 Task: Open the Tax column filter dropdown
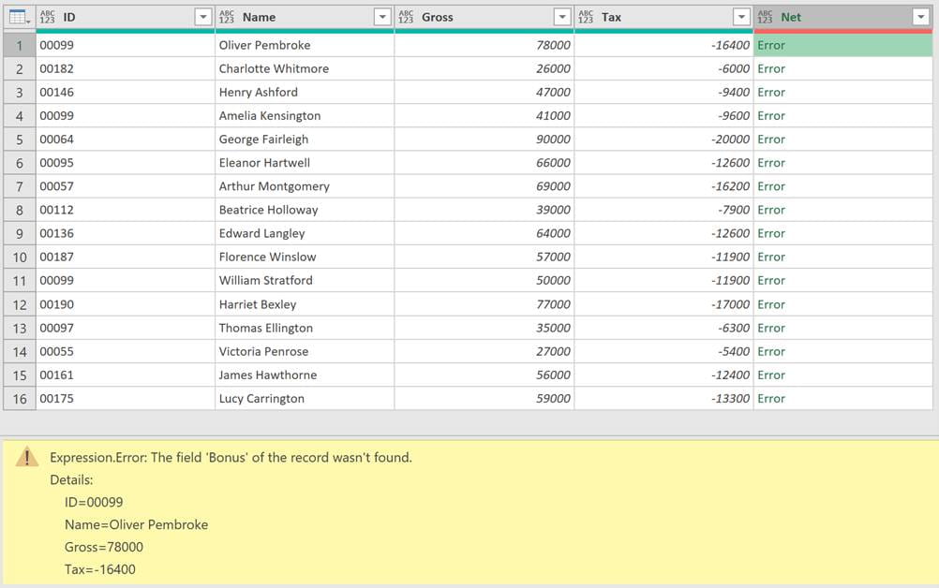coord(742,18)
